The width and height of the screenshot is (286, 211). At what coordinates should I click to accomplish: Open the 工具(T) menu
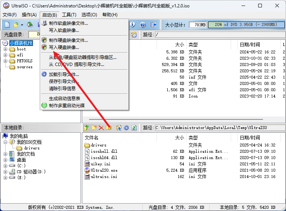pos(69,15)
